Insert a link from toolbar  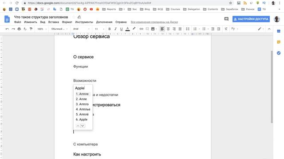click(141, 29)
